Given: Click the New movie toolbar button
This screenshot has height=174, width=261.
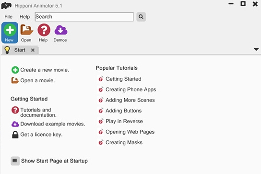Looking at the screenshot, I should pyautogui.click(x=10, y=33).
